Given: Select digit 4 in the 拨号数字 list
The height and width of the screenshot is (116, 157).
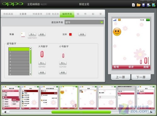Looking at the screenshot, I should [19, 62].
